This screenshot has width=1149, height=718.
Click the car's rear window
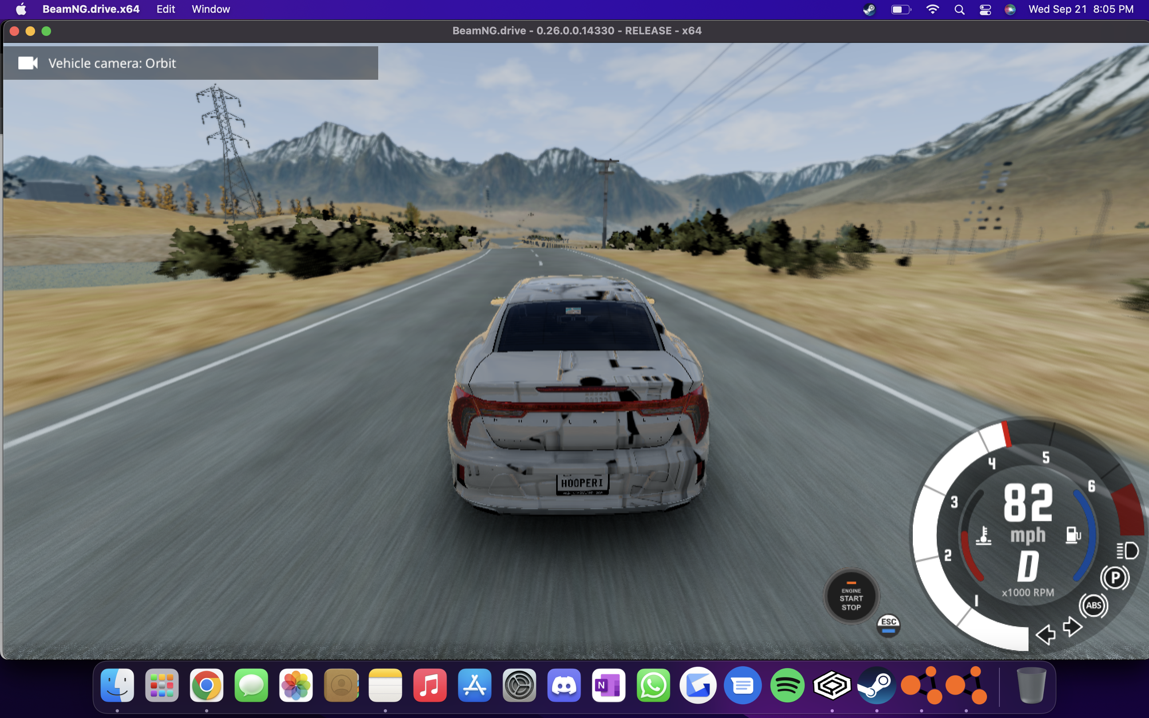coord(578,327)
